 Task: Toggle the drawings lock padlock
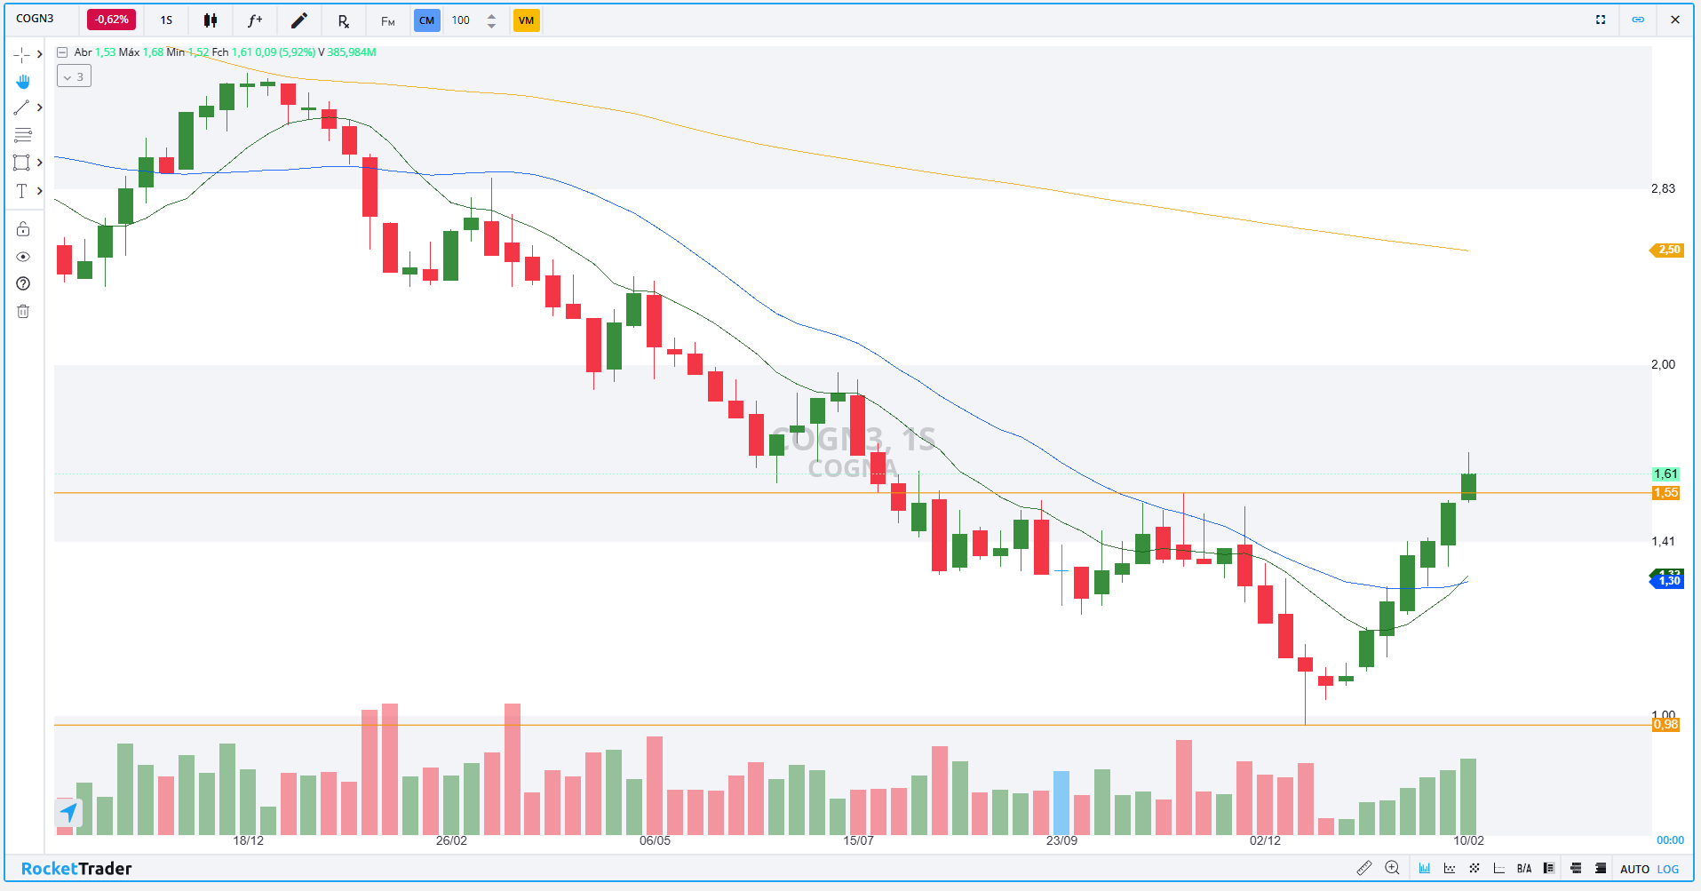23,229
